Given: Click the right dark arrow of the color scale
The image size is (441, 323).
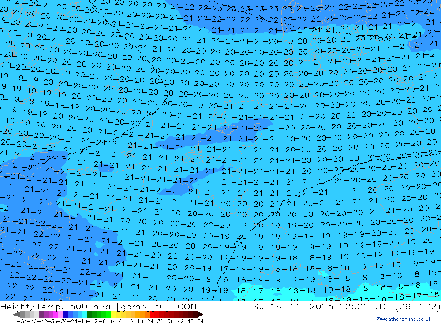Looking at the screenshot, I should point(201,315).
